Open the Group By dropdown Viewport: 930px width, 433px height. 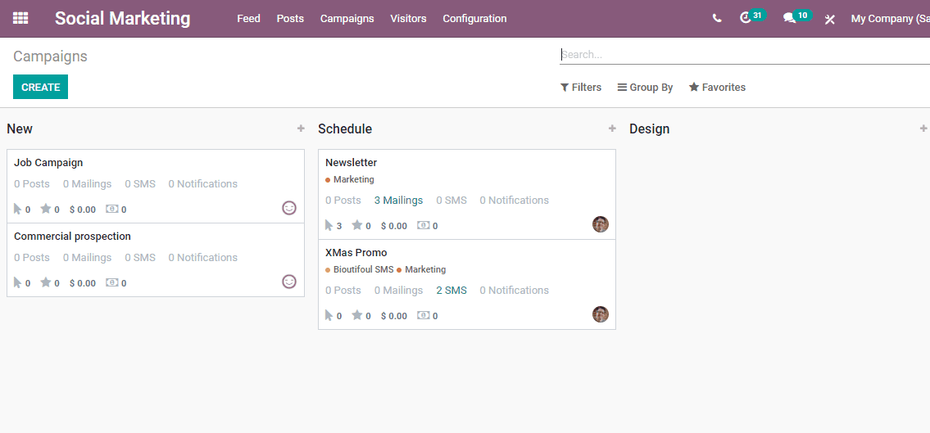(646, 87)
